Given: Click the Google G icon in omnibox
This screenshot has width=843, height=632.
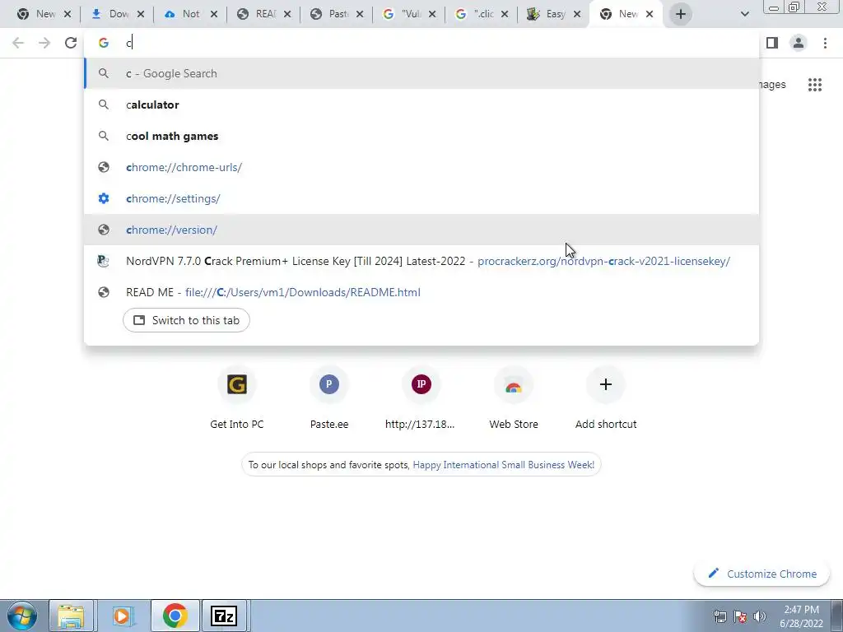Looking at the screenshot, I should click(103, 43).
